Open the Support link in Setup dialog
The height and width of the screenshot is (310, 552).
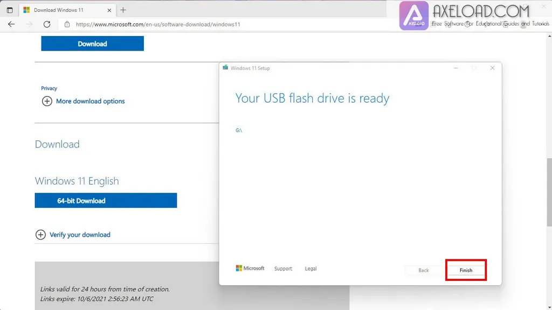tap(283, 269)
